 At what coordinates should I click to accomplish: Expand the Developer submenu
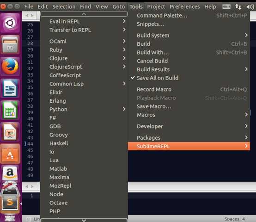click(189, 126)
